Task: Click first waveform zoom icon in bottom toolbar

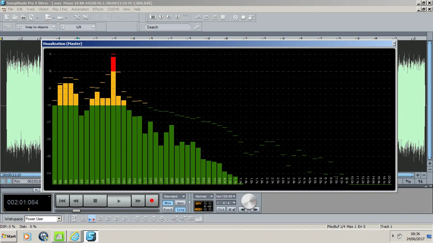Action: 174,218
